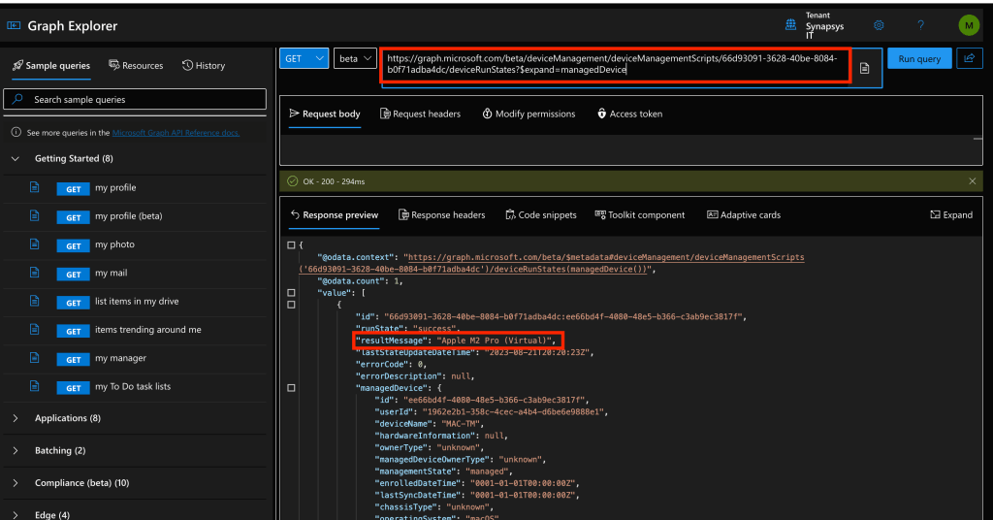Dismiss the OK 200 status banner
The height and width of the screenshot is (520, 993).
(x=973, y=181)
